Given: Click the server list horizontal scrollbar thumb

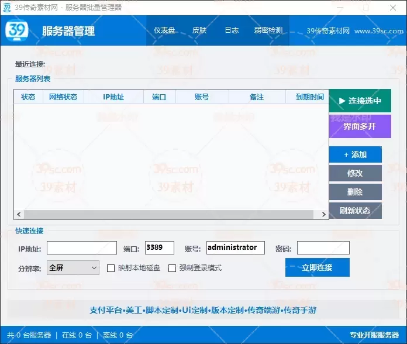Looking at the screenshot, I should [169, 215].
